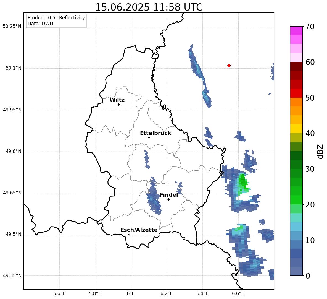Click the longitude label '6°E'
The height and width of the screenshot is (299, 327).
tap(131, 293)
